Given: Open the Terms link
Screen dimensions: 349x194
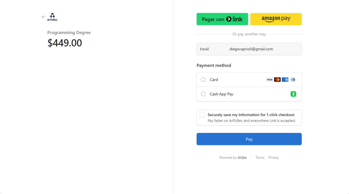Looking at the screenshot, I should pyautogui.click(x=260, y=158).
